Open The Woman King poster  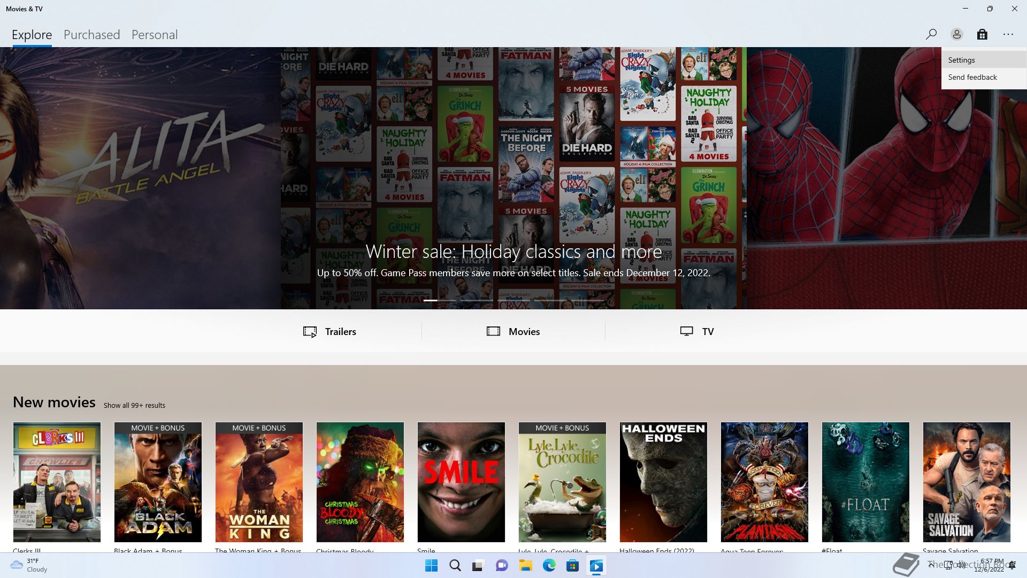[259, 482]
